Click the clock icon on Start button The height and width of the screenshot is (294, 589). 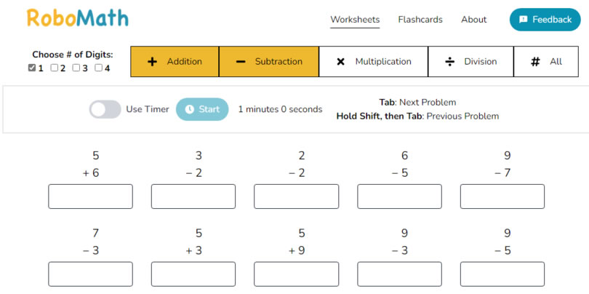point(190,109)
